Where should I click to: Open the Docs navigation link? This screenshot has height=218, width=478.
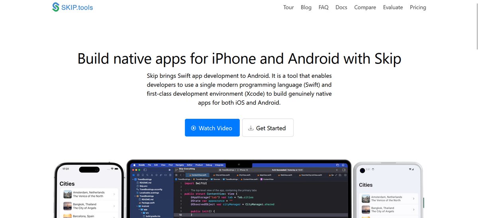[341, 7]
